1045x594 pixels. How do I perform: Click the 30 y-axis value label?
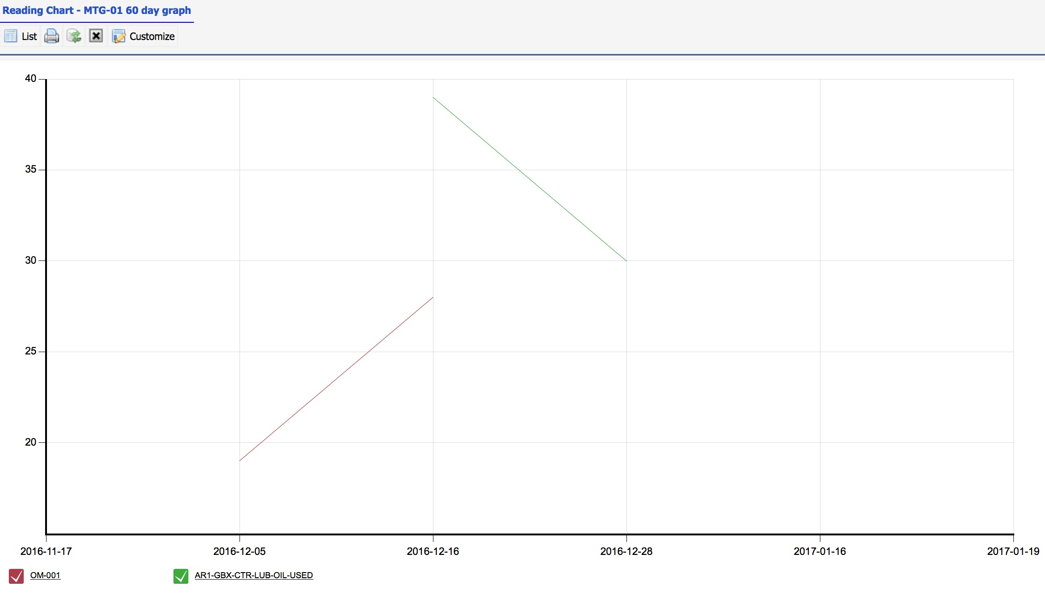coord(31,260)
